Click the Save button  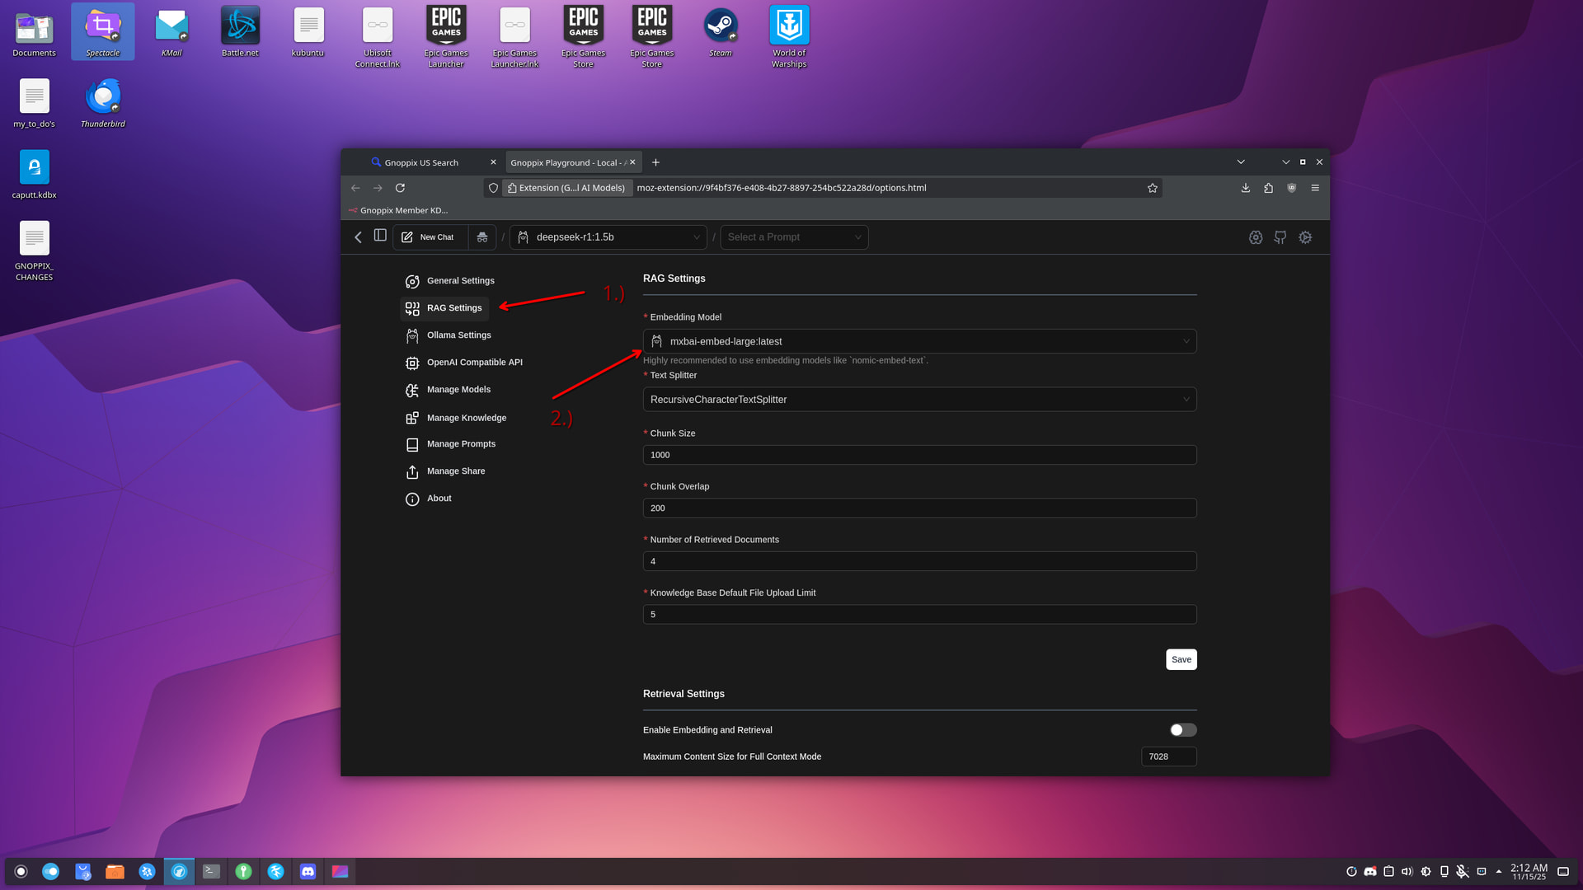click(1181, 659)
